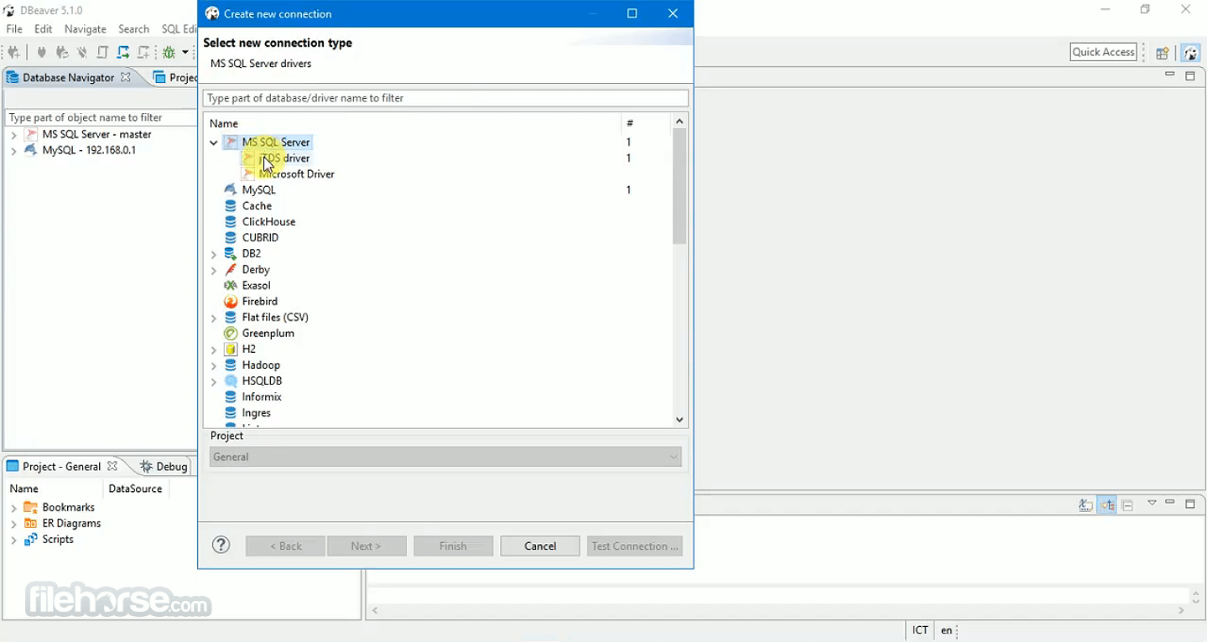The width and height of the screenshot is (1207, 642).
Task: Click the Firebird icon in driver list
Action: coord(231,302)
